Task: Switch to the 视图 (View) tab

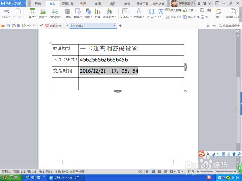Action: (112, 4)
